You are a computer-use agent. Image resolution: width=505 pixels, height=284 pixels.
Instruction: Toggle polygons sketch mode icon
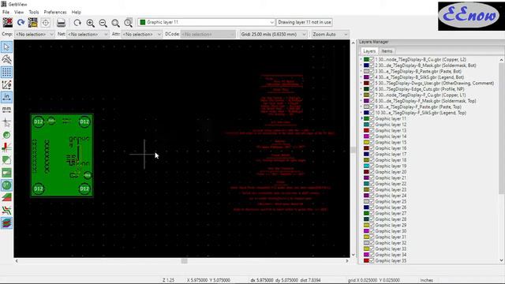click(x=6, y=160)
